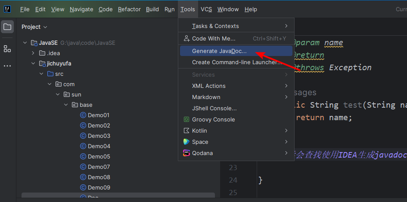Expand the Markdown submenu

(286, 97)
